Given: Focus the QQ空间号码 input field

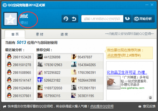Looking at the screenshot, I should tap(102, 19).
